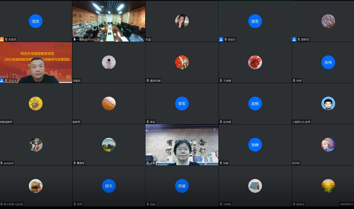Viewport: 354px width, 209px height.
Task: Click the blue person icon beside 张俊生
Action: point(221,39)
